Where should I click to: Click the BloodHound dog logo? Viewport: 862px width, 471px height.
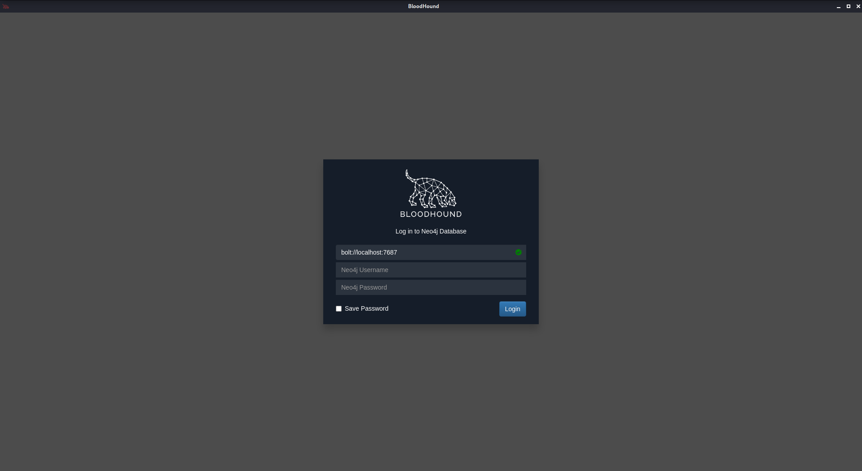coord(431,189)
